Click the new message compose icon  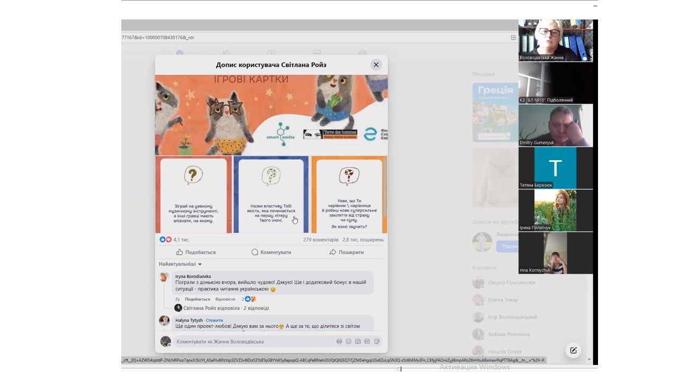(x=573, y=350)
